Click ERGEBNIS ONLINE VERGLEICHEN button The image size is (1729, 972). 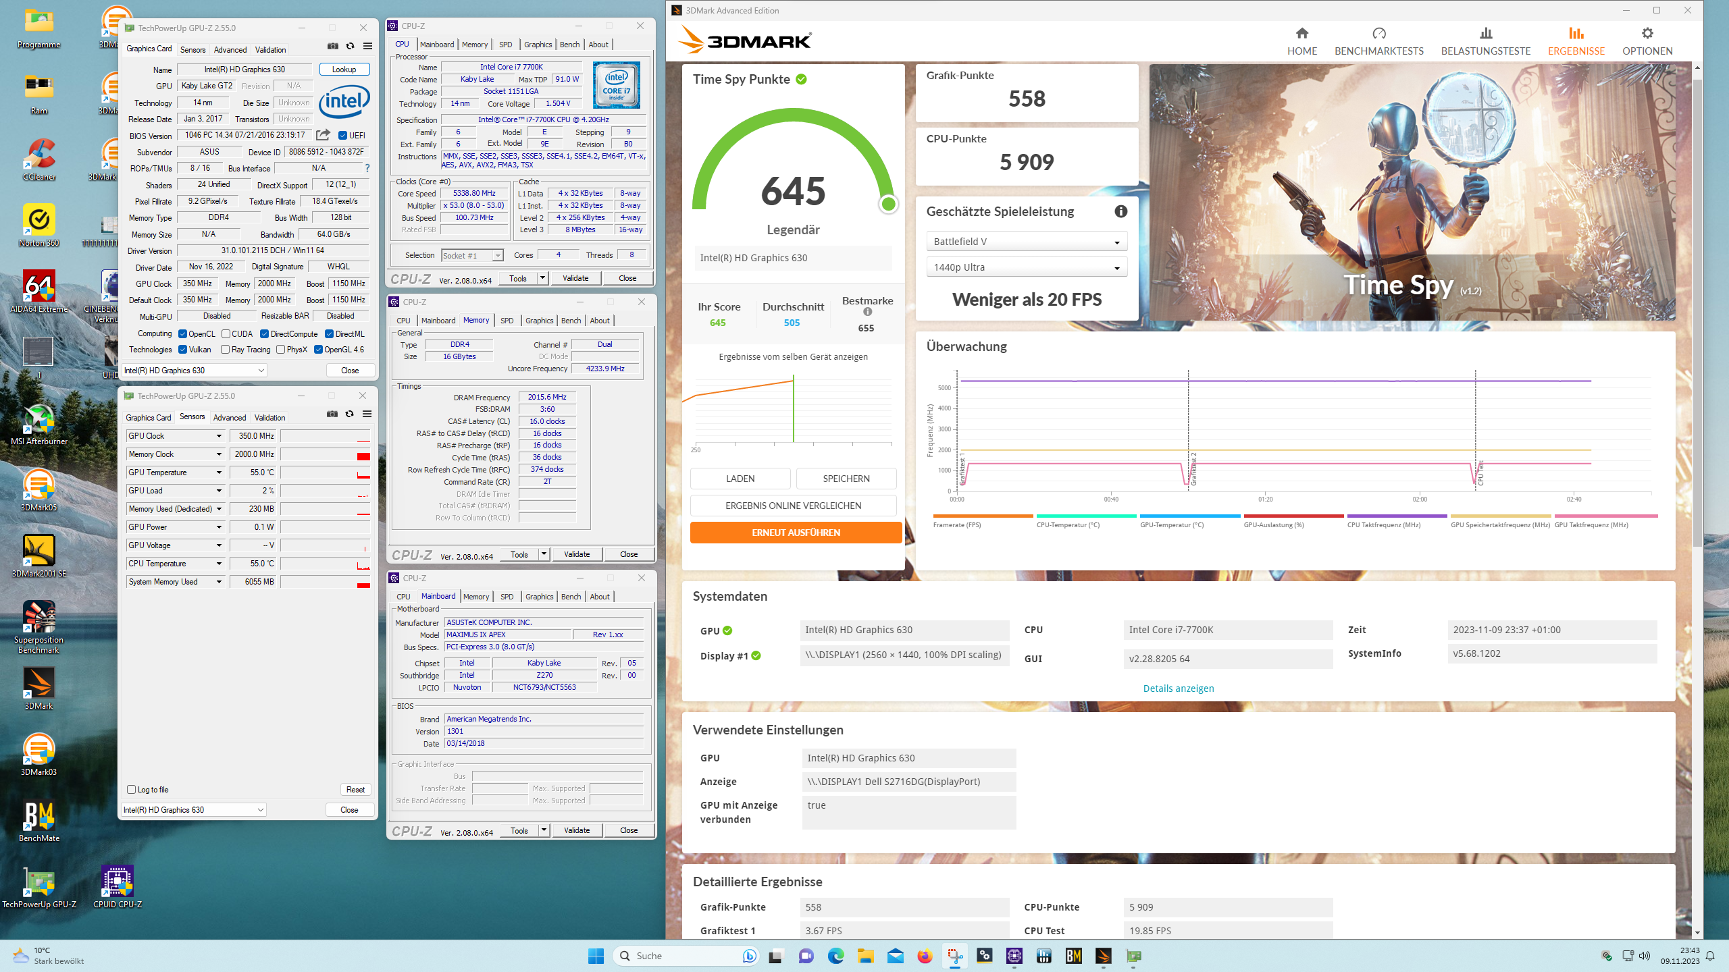793,506
